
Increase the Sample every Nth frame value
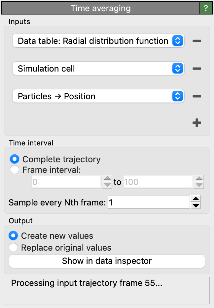(196, 199)
